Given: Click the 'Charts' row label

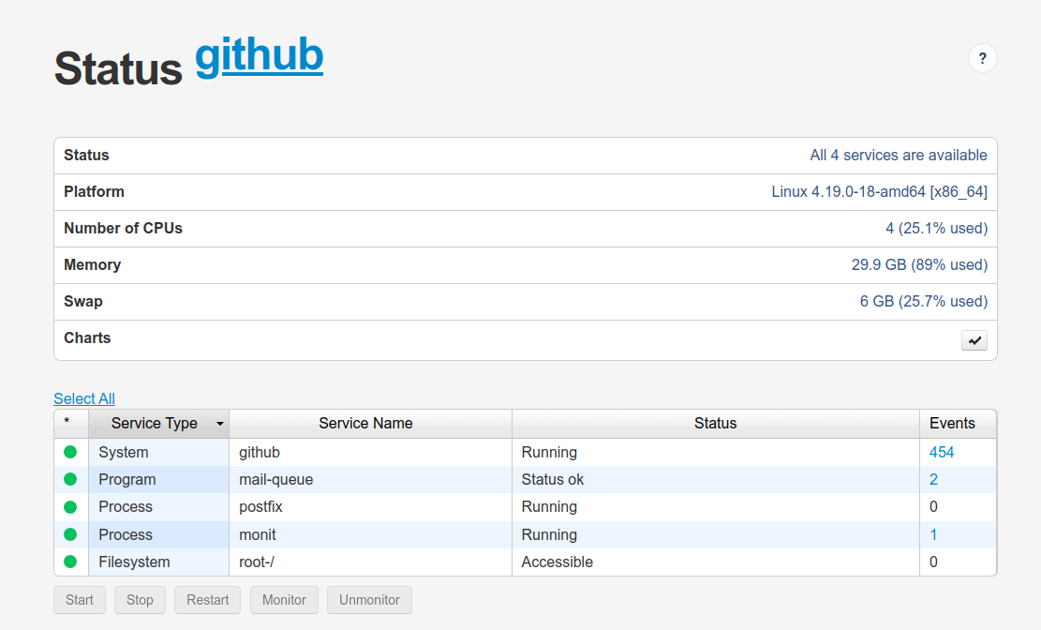Looking at the screenshot, I should tap(87, 337).
